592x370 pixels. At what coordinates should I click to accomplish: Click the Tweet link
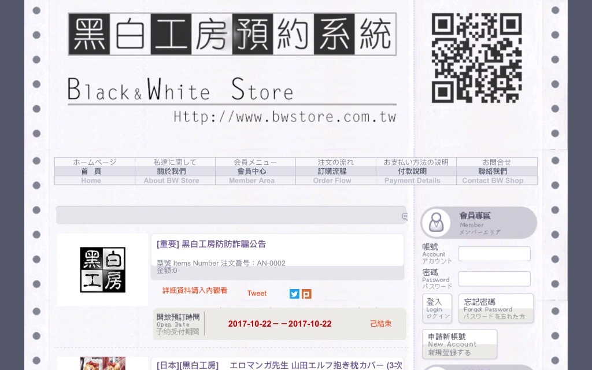pos(257,293)
